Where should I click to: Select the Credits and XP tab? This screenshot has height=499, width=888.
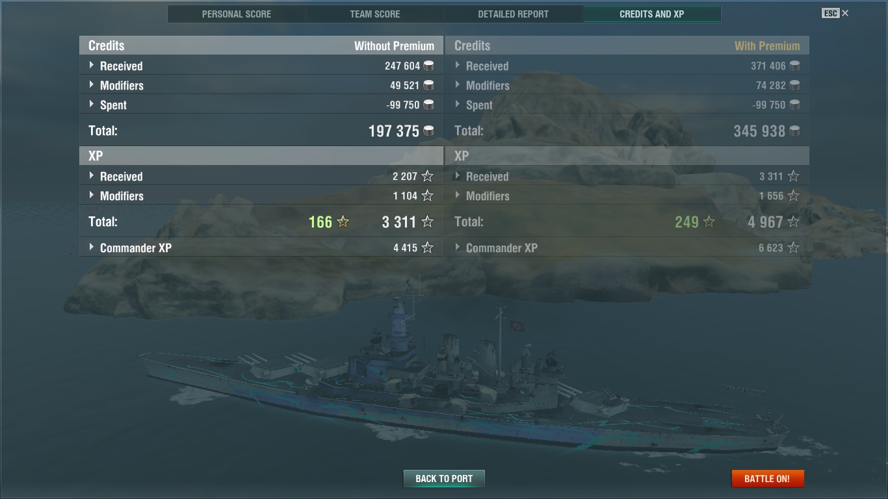pyautogui.click(x=652, y=14)
